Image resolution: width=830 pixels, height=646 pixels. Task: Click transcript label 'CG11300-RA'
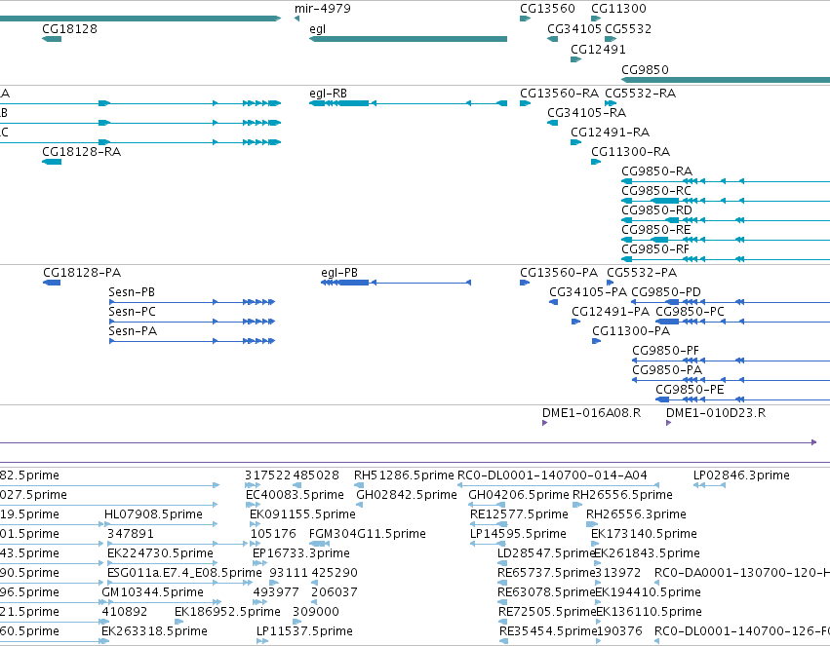coord(630,152)
